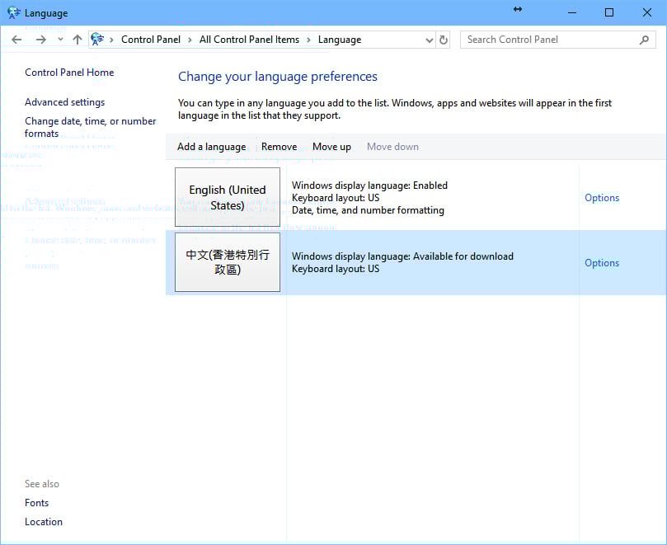Open Change date, time, or number formats

click(x=90, y=127)
